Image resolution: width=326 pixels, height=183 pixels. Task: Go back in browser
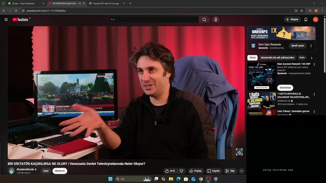[x=4, y=11]
